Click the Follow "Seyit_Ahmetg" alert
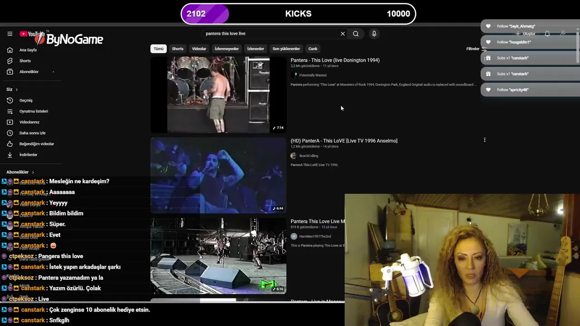Screen dimensions: 580x326 tap(530, 26)
